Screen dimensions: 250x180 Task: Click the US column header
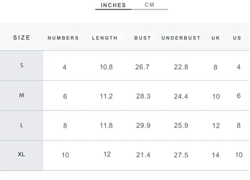[x=237, y=38]
